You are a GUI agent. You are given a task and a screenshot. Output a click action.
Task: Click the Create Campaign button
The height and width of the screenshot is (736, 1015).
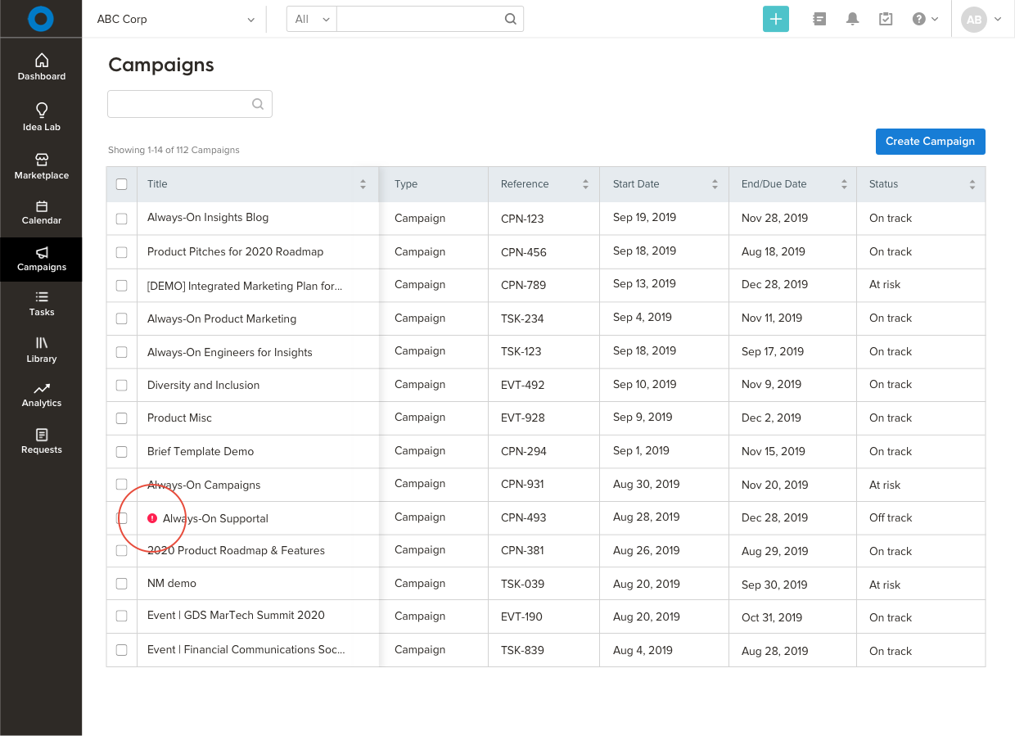[x=930, y=141]
